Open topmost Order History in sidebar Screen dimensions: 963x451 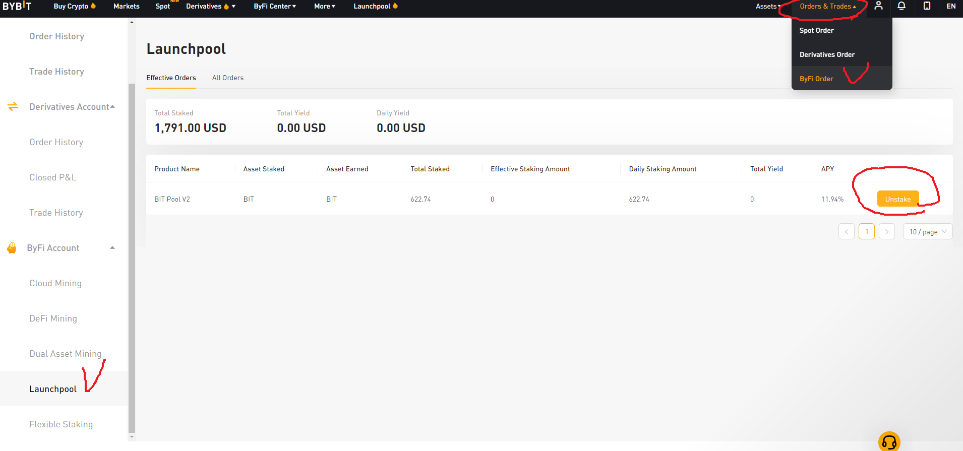[56, 36]
